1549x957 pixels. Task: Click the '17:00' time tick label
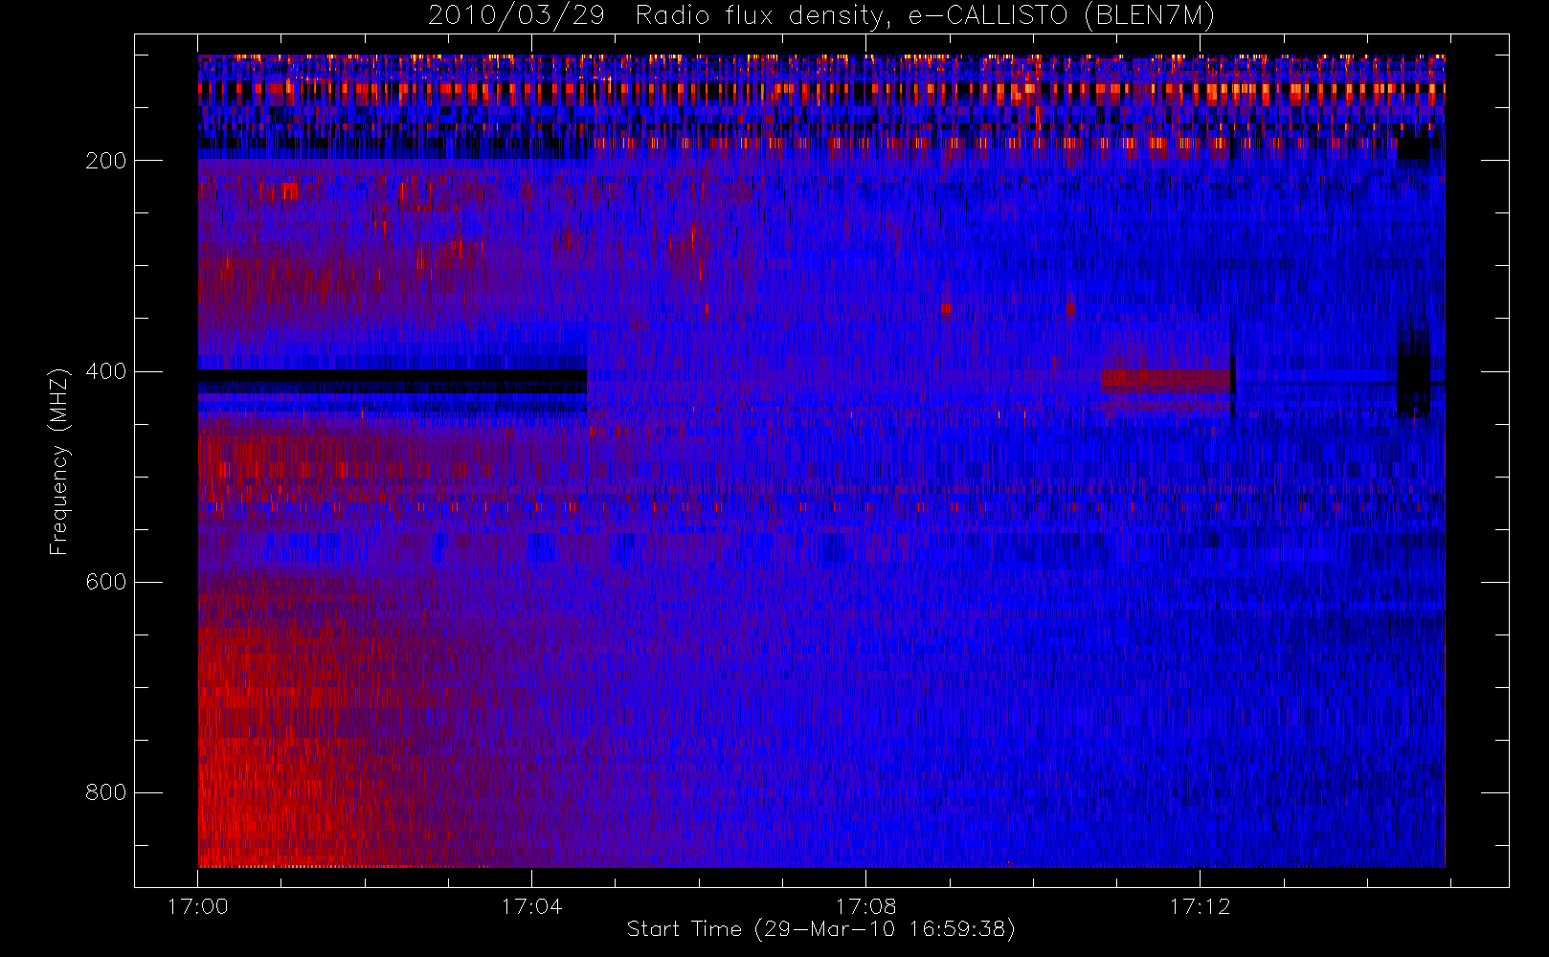point(198,906)
